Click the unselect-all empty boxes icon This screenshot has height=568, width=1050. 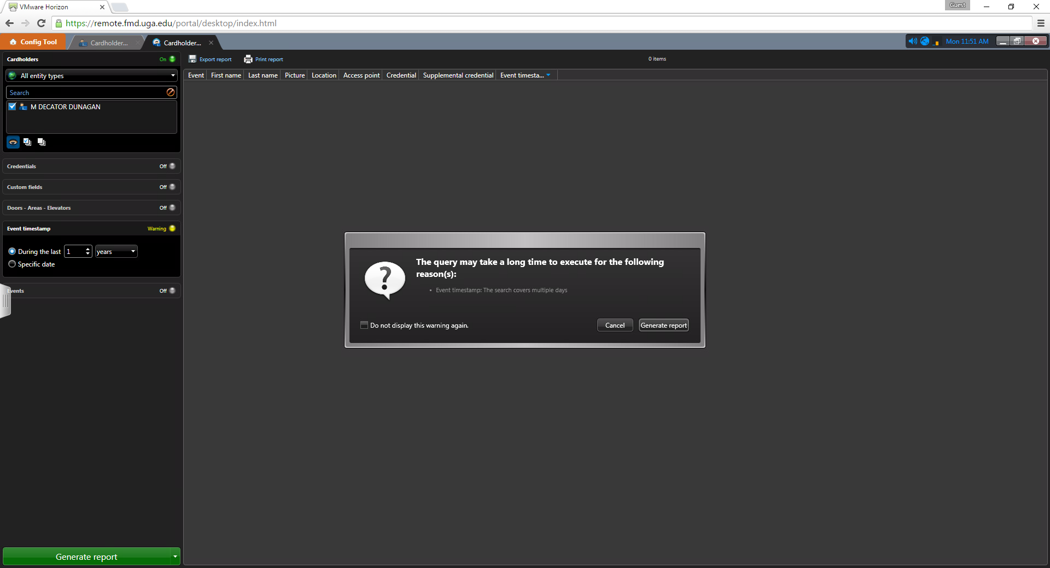tap(42, 142)
